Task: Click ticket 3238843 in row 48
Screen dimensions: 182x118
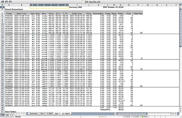Action: point(9,105)
